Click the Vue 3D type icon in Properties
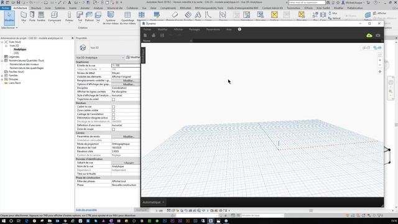The height and width of the screenshot is (224, 398). coord(83,47)
